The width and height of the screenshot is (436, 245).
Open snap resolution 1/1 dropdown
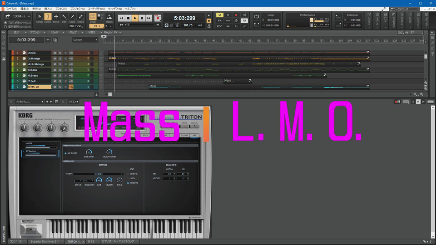click(96, 26)
